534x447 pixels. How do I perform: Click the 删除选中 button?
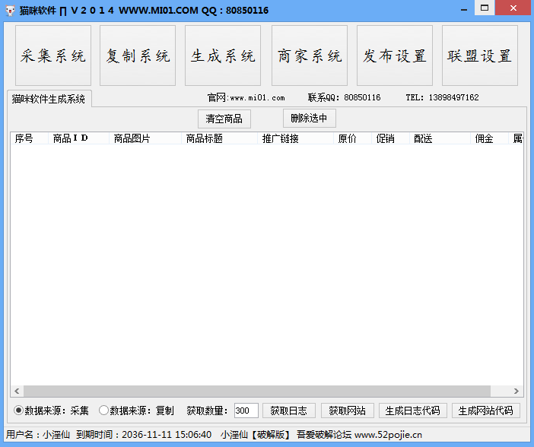click(309, 118)
